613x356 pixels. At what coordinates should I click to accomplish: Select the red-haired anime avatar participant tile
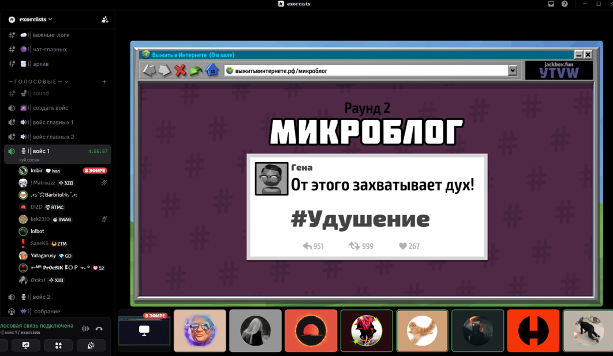click(x=367, y=331)
